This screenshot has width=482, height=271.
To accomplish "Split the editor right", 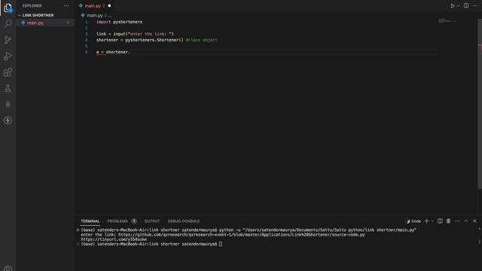I will click(x=466, y=5).
